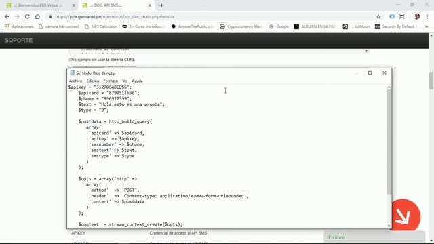This screenshot has width=434, height=244.
Task: Maximize the Notepad window
Action: (370, 73)
